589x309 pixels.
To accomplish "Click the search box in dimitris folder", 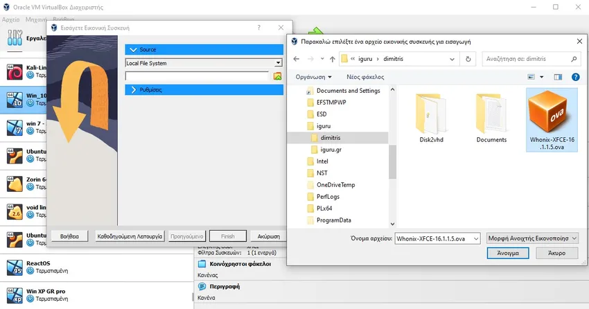I will [531, 59].
